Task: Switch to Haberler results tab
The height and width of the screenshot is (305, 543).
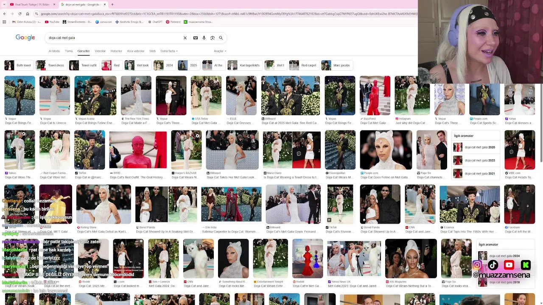Action: pyautogui.click(x=116, y=51)
